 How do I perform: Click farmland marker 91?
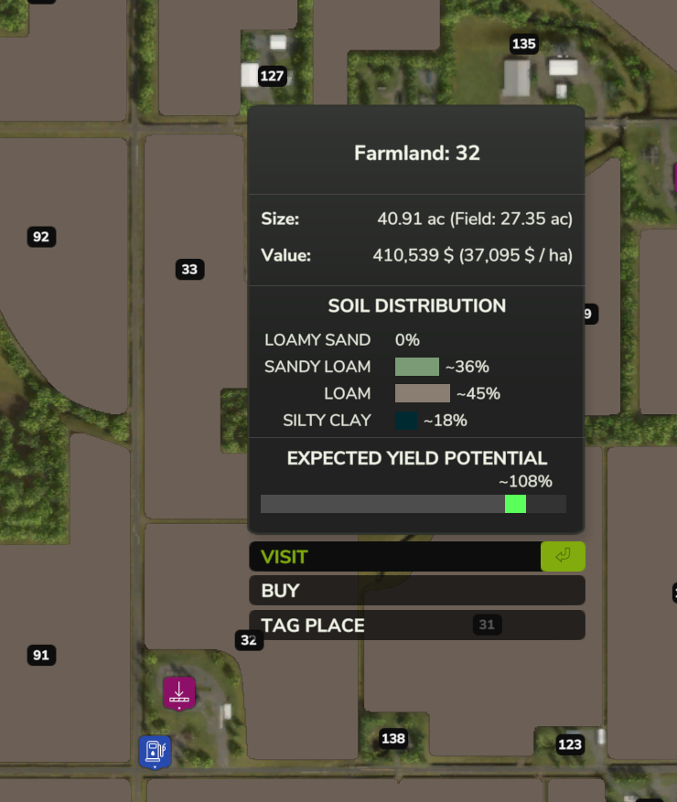click(41, 655)
